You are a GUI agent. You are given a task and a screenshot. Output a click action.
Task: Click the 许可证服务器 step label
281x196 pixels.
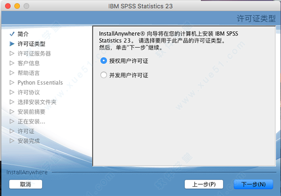[x=34, y=53]
